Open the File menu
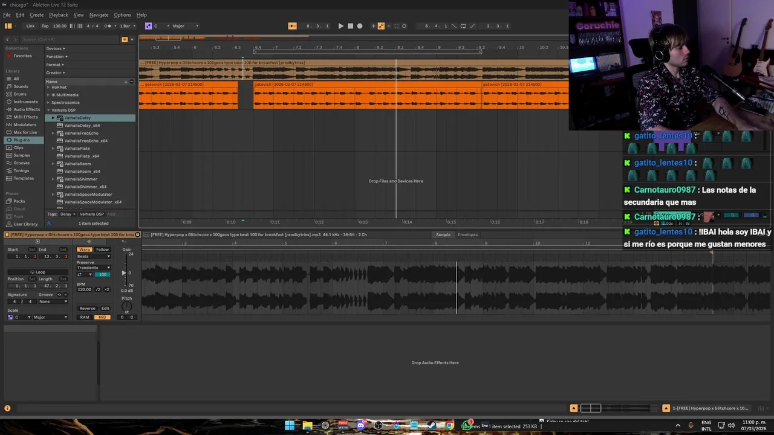The height and width of the screenshot is (435, 774). tap(7, 15)
